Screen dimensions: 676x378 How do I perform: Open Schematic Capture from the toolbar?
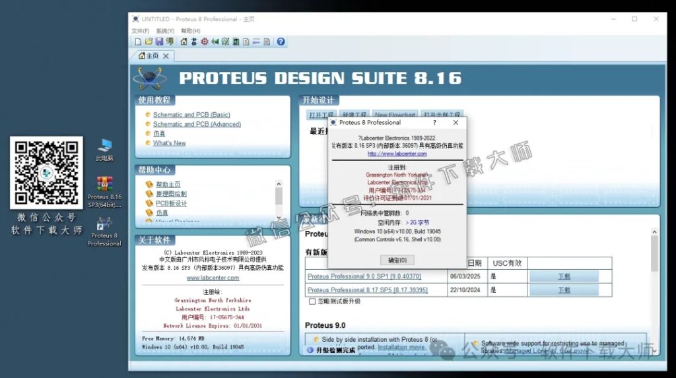(x=194, y=42)
